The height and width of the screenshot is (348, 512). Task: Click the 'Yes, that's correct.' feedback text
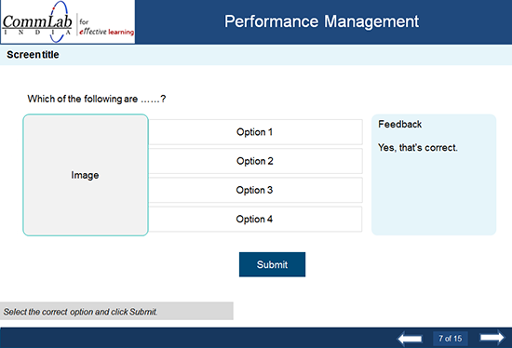[x=418, y=148]
